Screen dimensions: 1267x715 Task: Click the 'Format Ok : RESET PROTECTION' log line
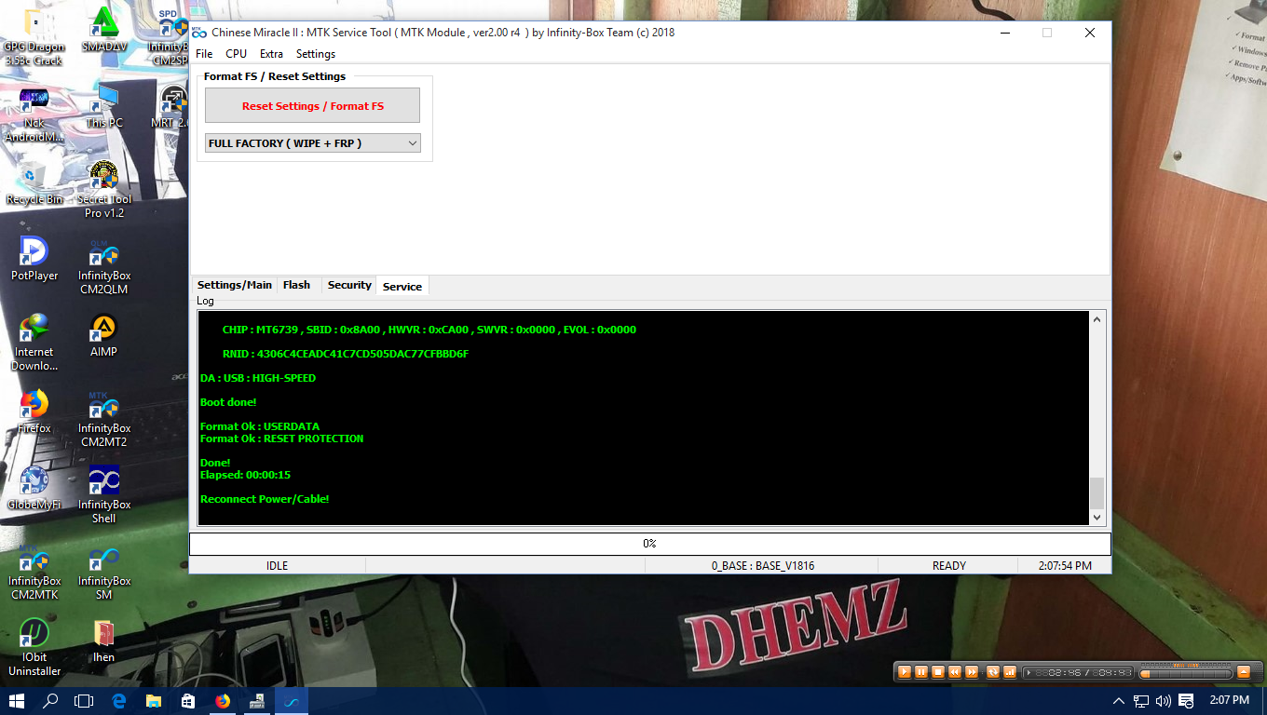[x=281, y=438]
